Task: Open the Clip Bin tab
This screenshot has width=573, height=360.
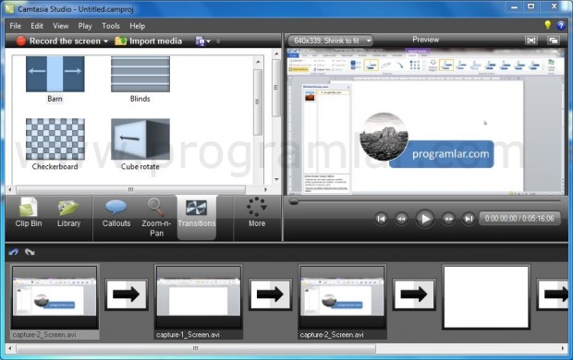Action: tap(29, 213)
